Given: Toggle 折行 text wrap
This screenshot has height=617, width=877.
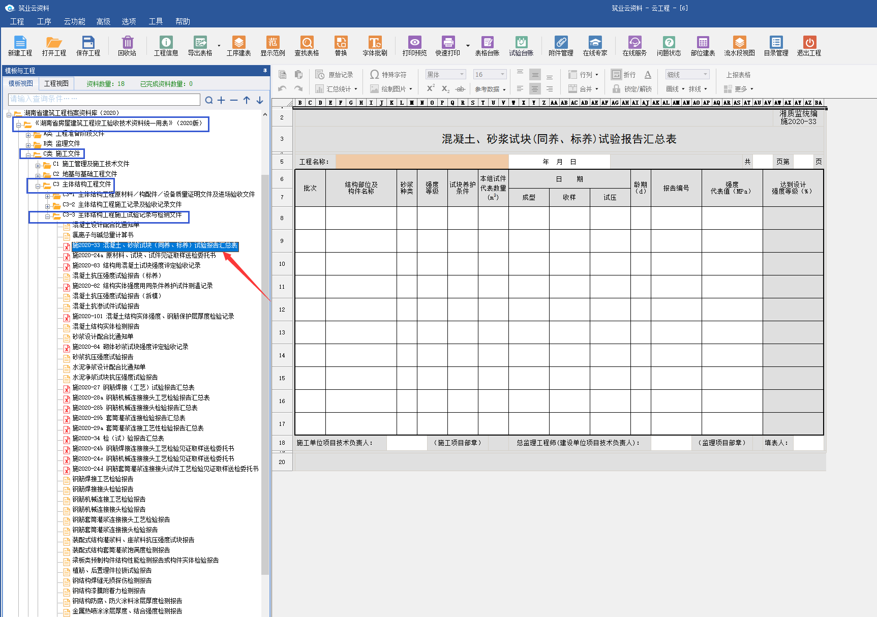Looking at the screenshot, I should [x=624, y=75].
